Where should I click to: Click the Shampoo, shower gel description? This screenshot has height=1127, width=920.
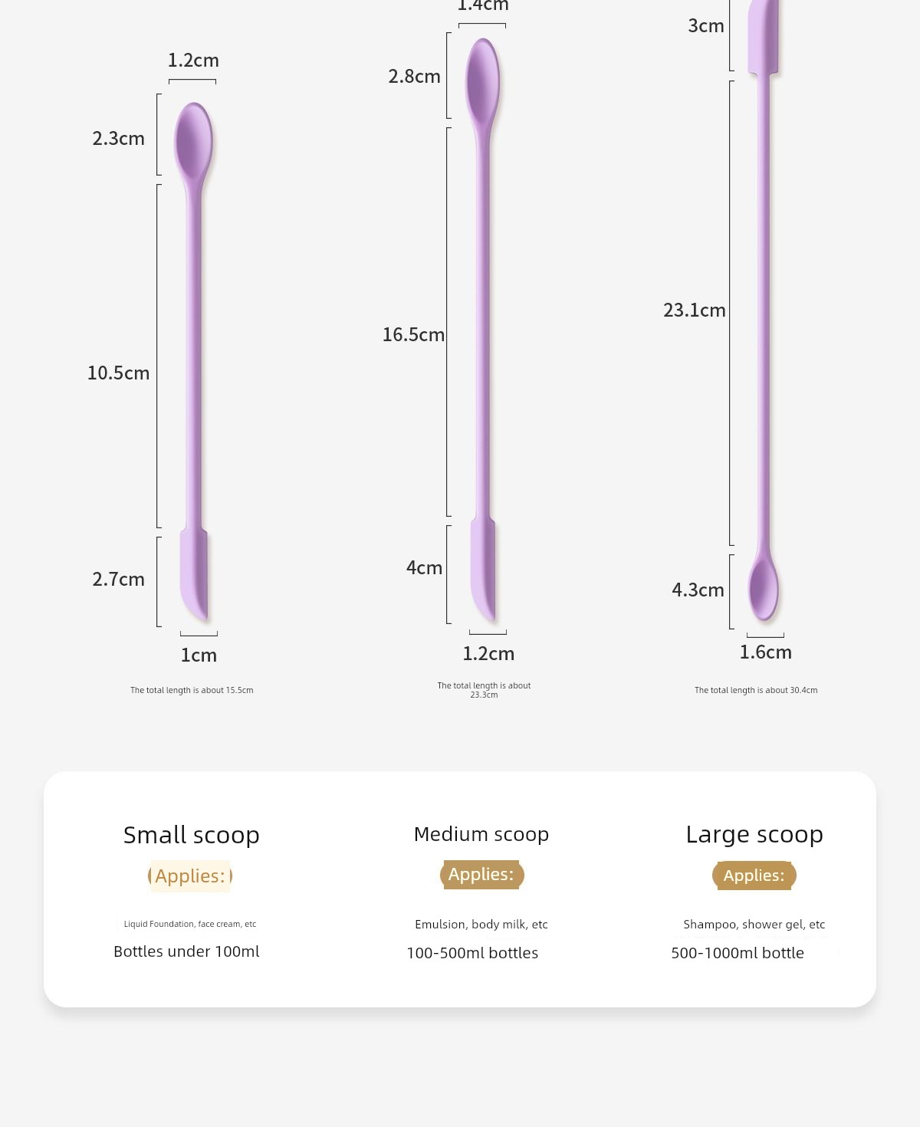point(754,925)
